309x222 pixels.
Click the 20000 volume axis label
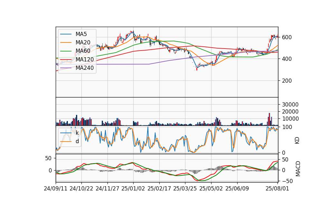(290, 112)
